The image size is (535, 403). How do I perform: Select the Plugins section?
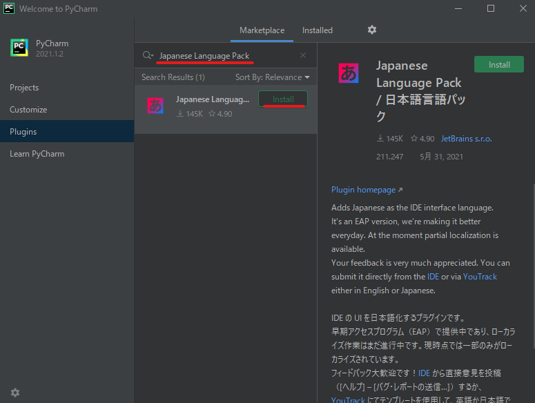(67, 132)
